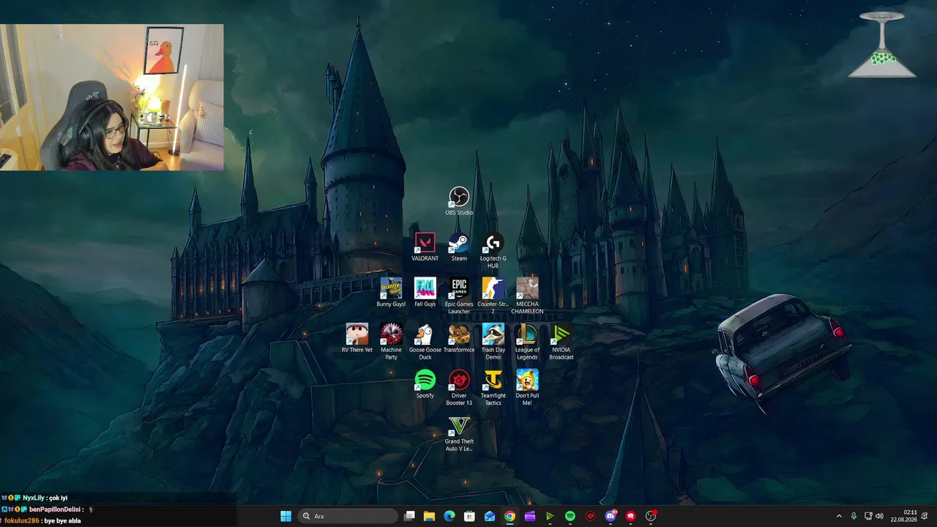Screen dimensions: 937x527
Task: Click the Goose Goose Duck icon
Action: 425,342
